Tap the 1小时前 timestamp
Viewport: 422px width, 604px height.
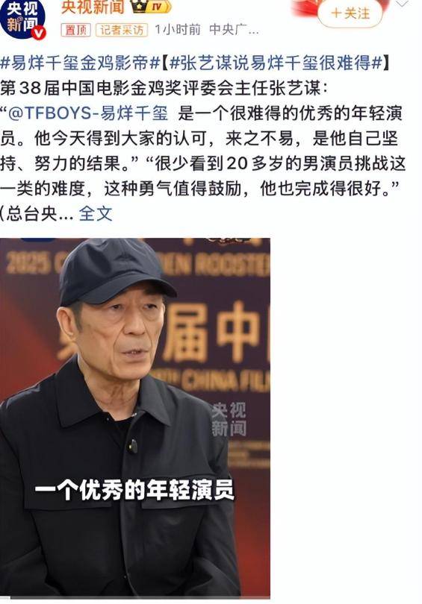click(178, 30)
